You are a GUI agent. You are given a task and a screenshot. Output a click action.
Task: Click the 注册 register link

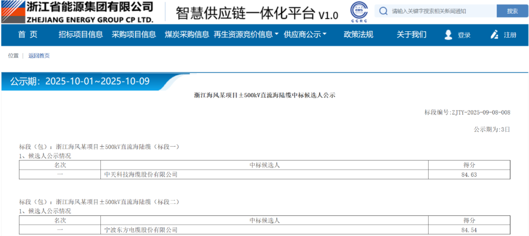pos(510,35)
